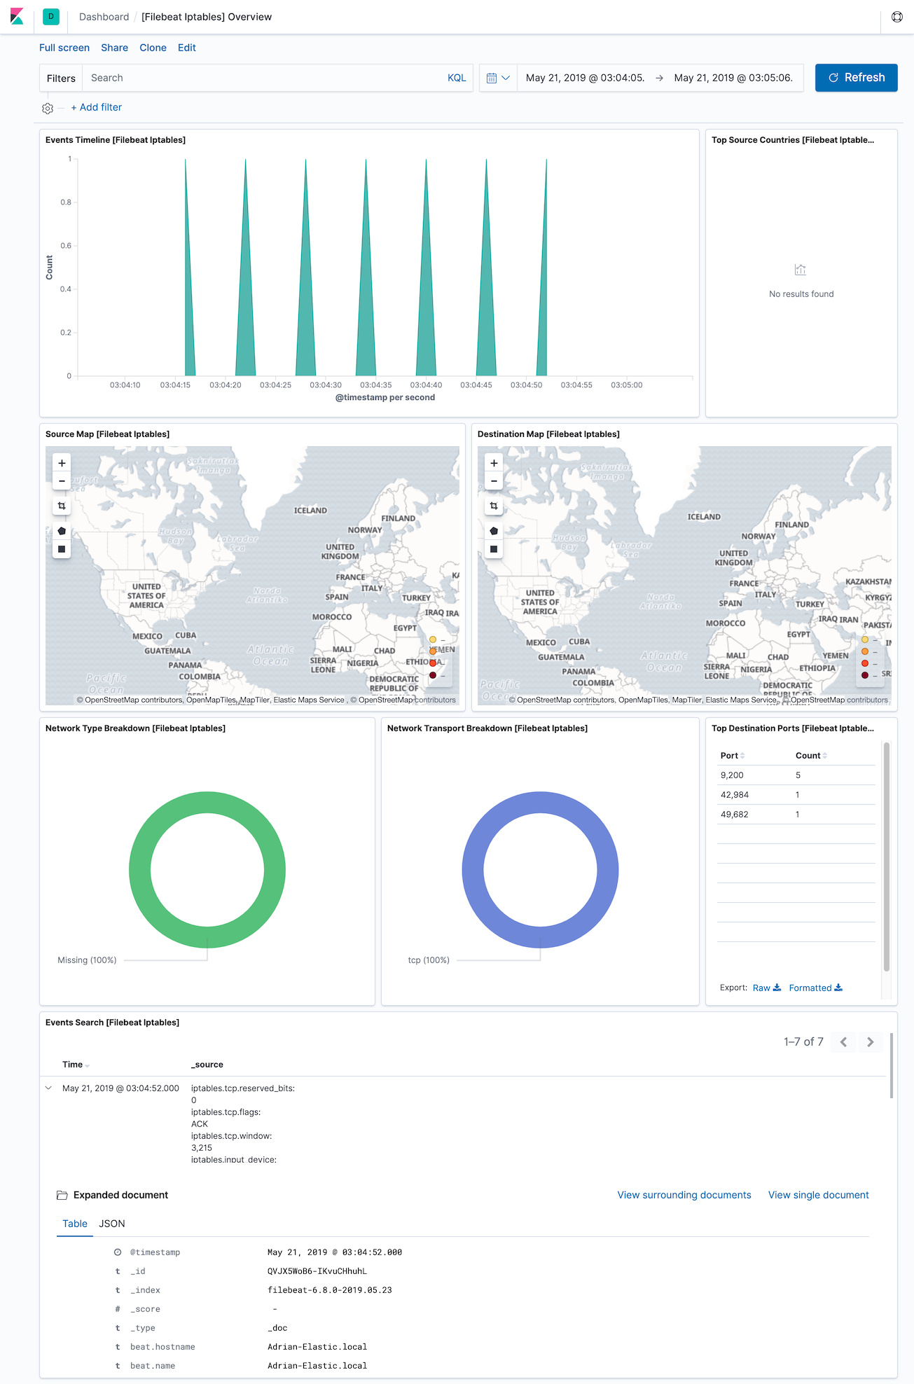Viewport: 914px width, 1384px height.
Task: Click the _score number field icon
Action: tap(118, 1309)
